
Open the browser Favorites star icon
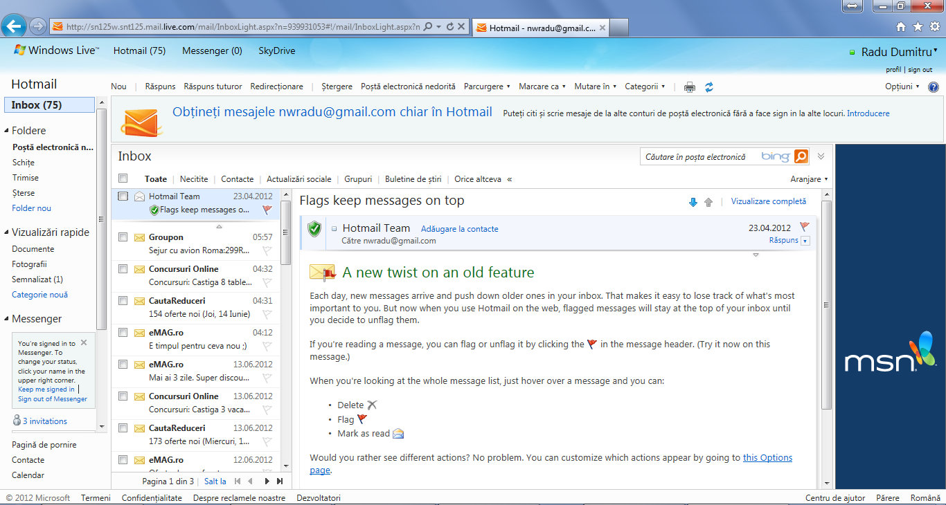click(918, 27)
